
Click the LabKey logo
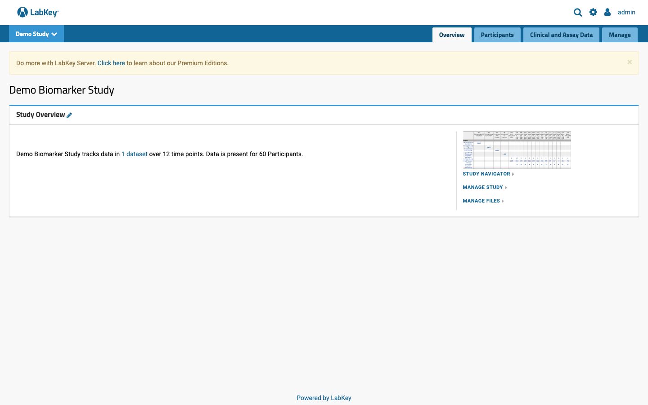point(38,12)
